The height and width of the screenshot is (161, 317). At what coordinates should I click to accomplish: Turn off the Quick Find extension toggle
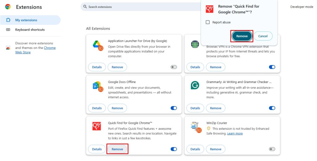pyautogui.click(x=174, y=149)
